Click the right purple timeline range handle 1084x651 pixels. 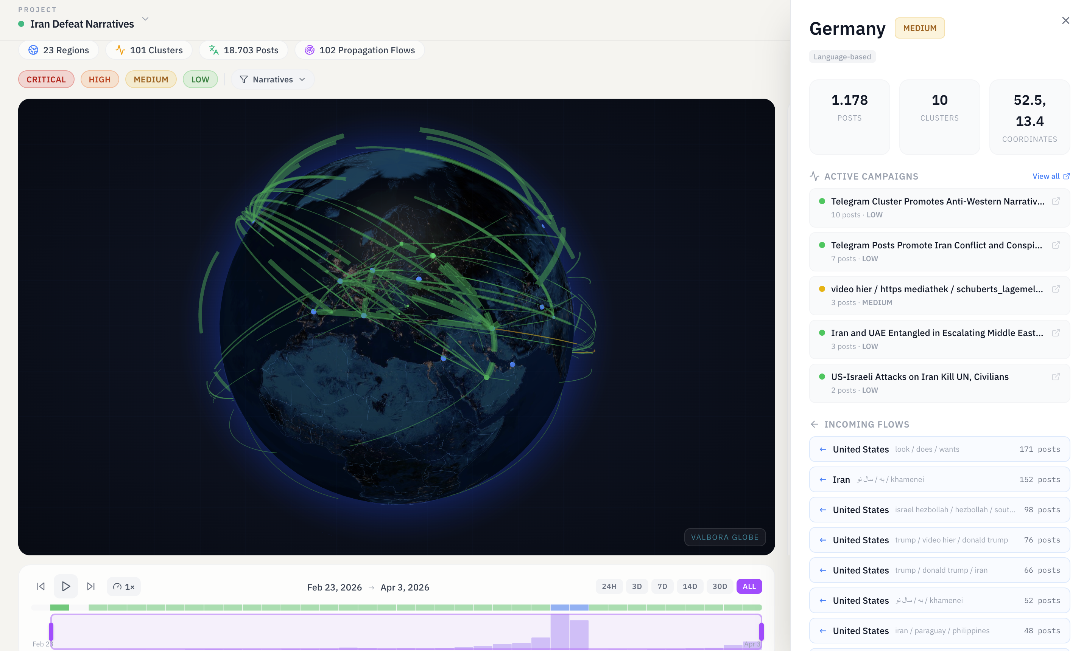[x=761, y=631]
